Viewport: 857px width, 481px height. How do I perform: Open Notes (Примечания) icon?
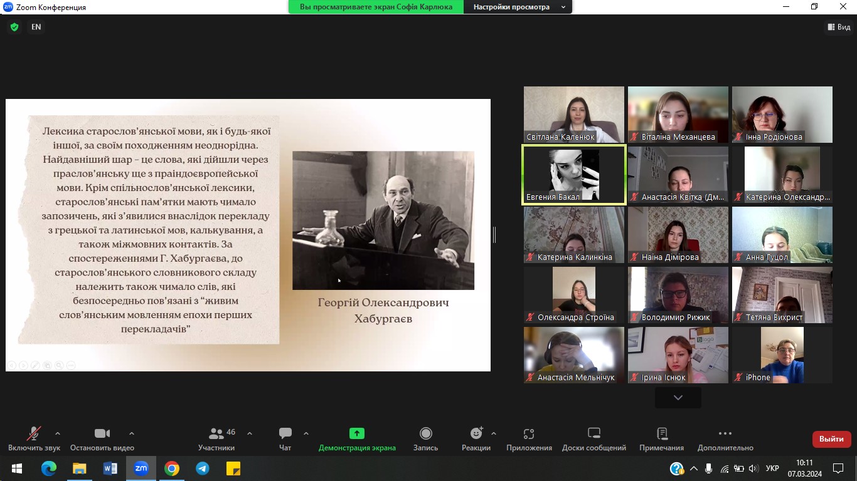661,438
